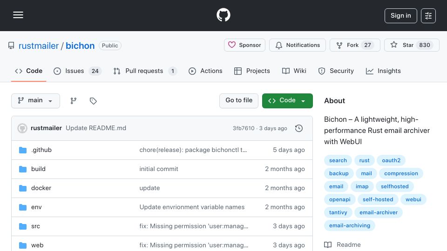The height and width of the screenshot is (251, 447).
Task: Open the Actions tab
Action: click(205, 71)
